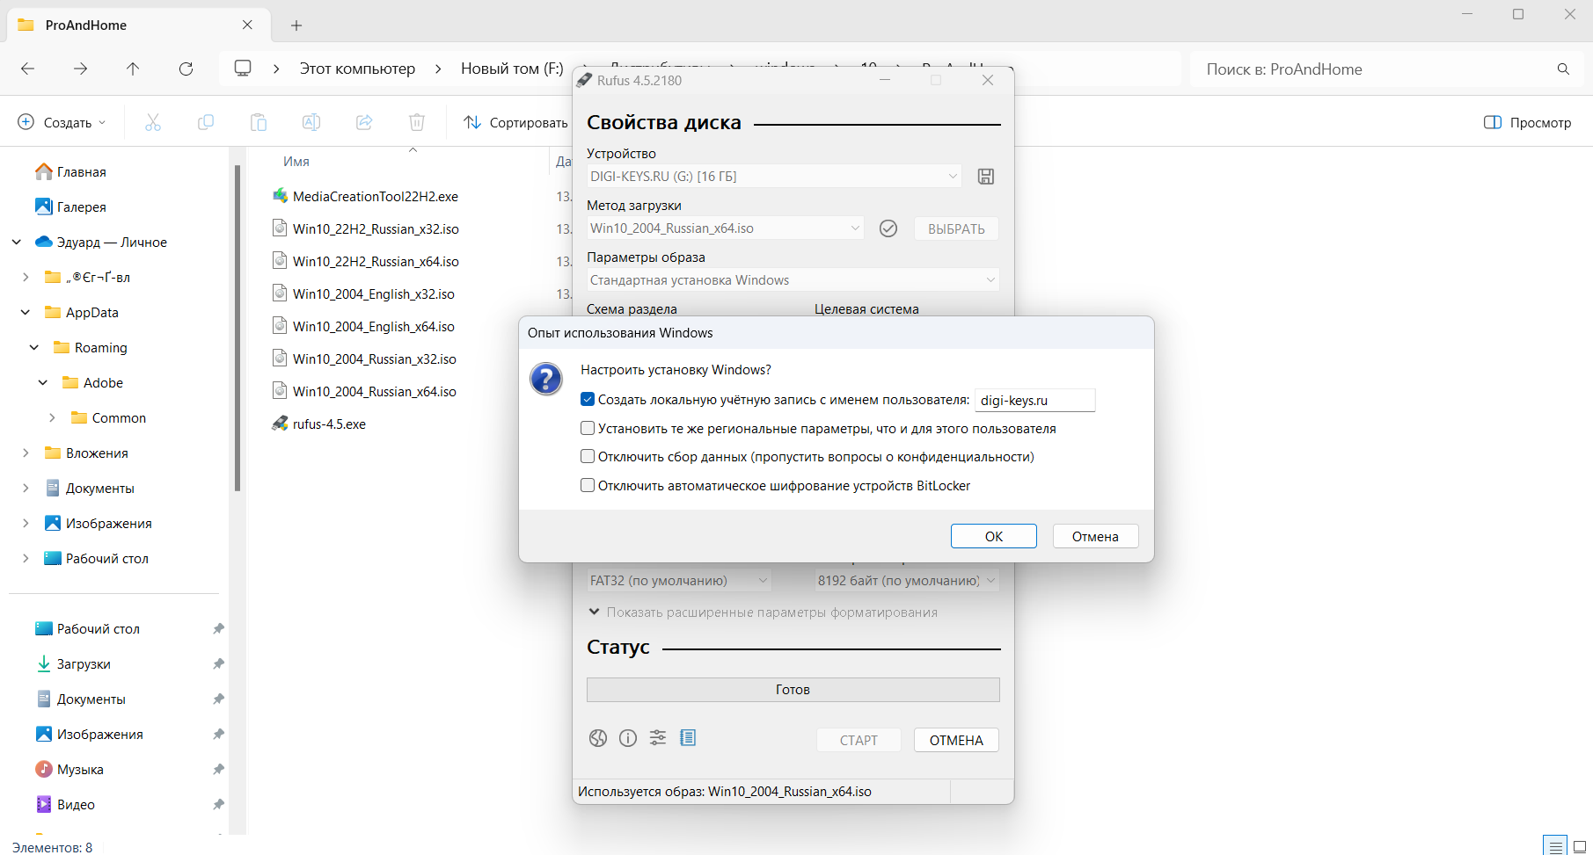
Task: Open the Сортировать menu
Action: 516,123
